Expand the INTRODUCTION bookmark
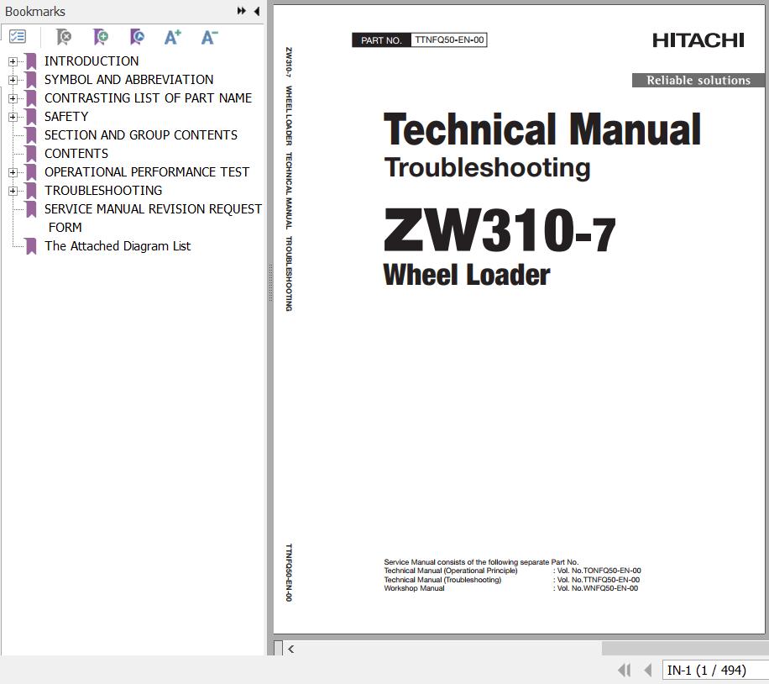 pyautogui.click(x=13, y=61)
